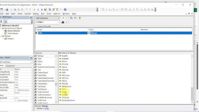Viewport: 199px width, 112px height.
Task: Save the workbook with the floppy disk icon
Action: point(7,10)
